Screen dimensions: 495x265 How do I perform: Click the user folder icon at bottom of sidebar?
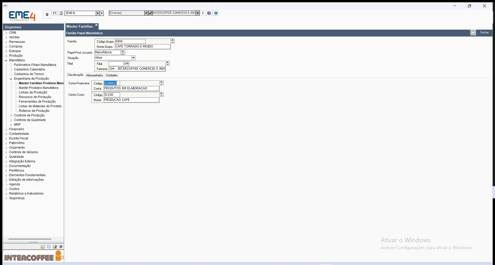[x=55, y=247]
